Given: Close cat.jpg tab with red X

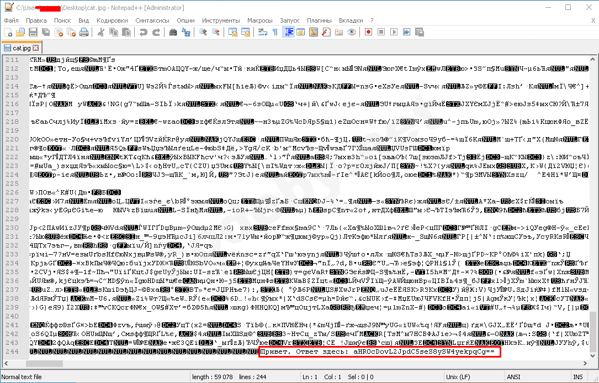Looking at the screenshot, I should point(35,48).
